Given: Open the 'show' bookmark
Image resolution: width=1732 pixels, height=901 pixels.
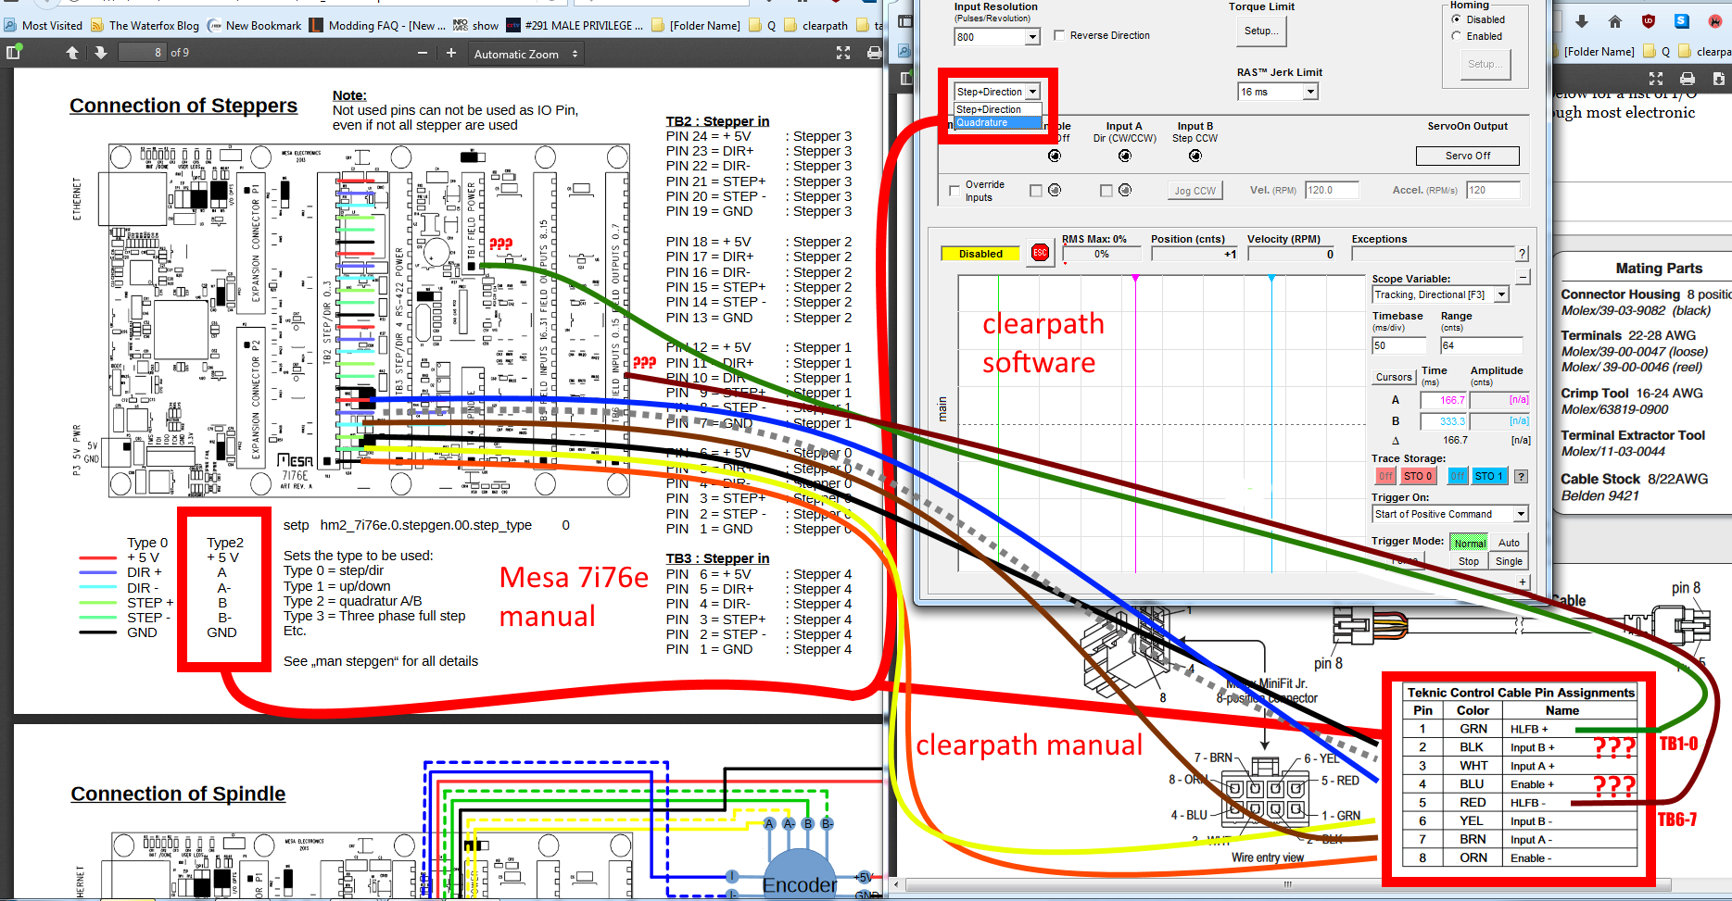Looking at the screenshot, I should pos(476,25).
